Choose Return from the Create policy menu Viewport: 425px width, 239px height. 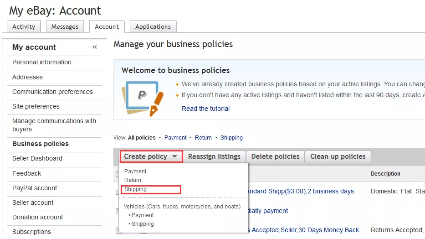coord(133,180)
